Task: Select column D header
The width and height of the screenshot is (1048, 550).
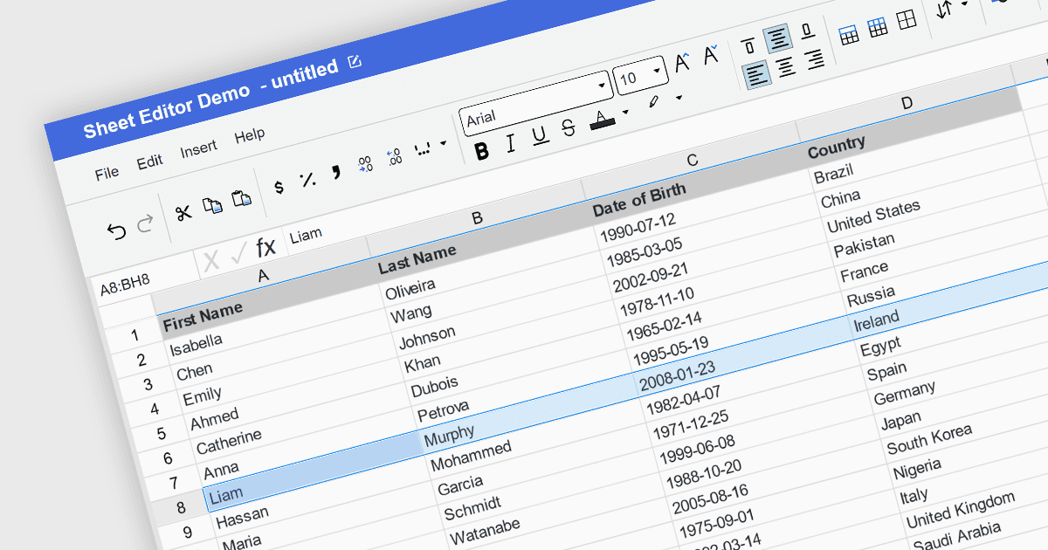Action: [907, 104]
